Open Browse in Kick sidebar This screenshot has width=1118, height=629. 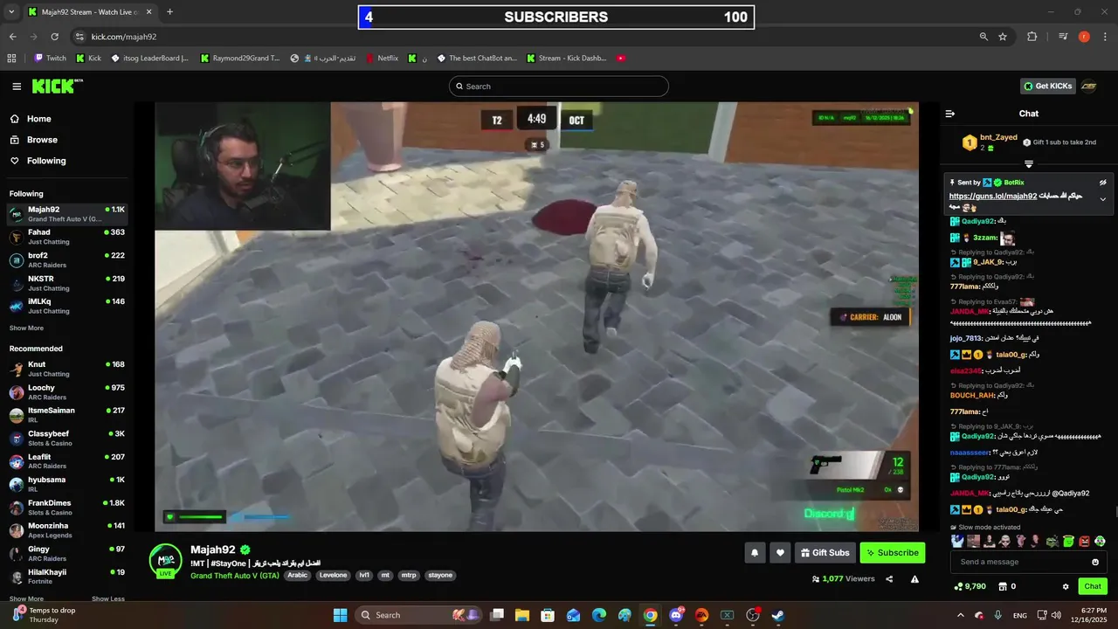coord(33,140)
